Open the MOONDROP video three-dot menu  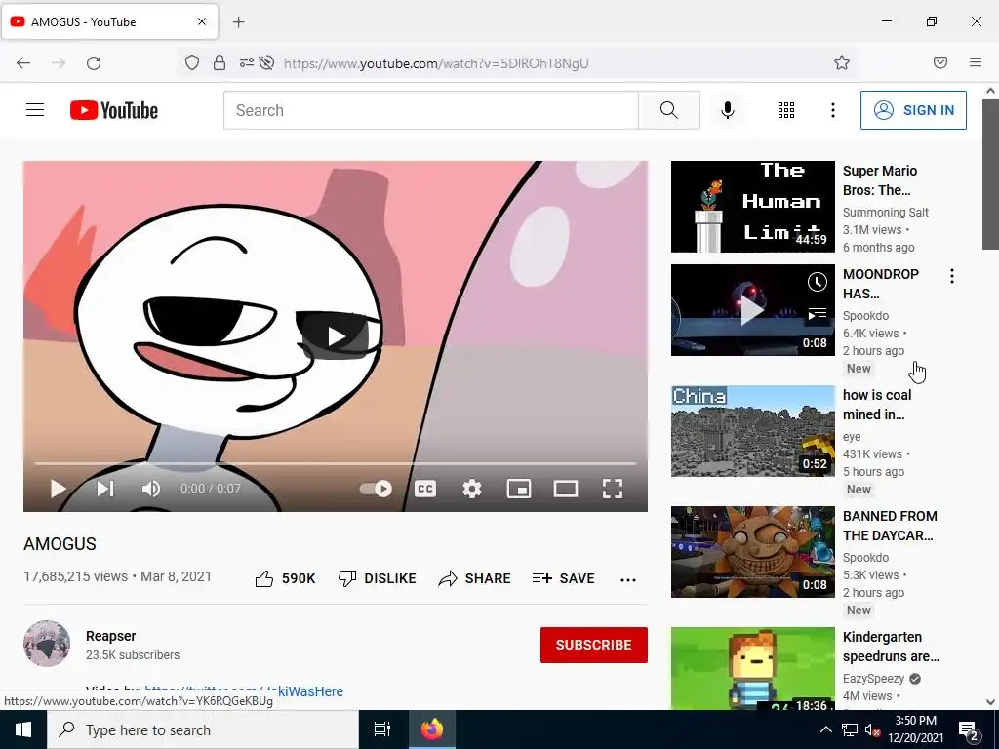coord(952,276)
